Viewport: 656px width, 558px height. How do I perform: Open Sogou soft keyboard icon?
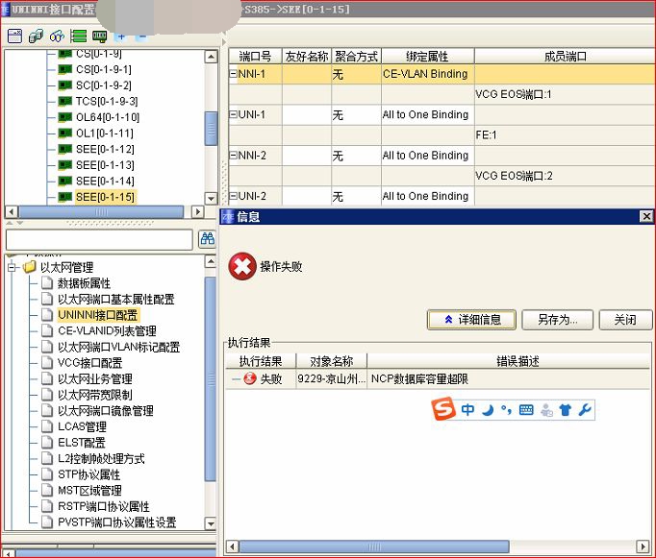click(526, 410)
